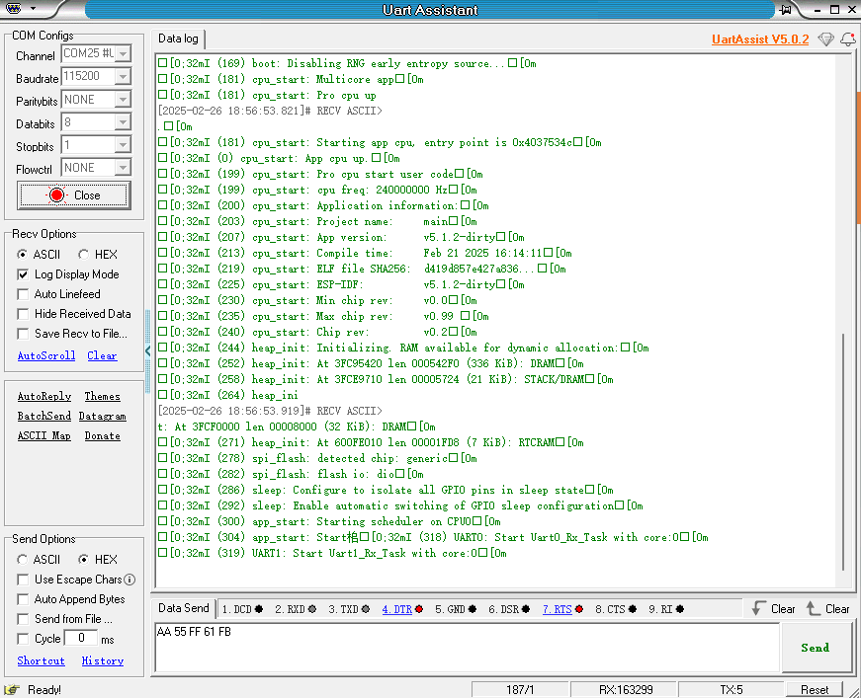Screen dimensions: 861x698
Task: Open the title bar menu dropdown arrow
Action: (33, 9)
